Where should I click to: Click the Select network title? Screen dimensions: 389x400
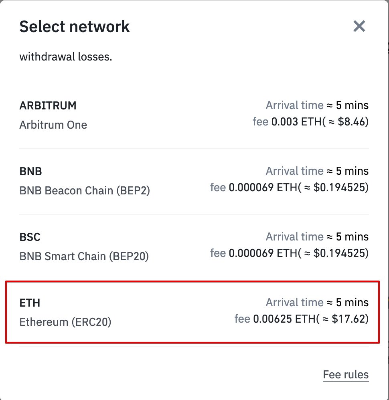click(74, 26)
